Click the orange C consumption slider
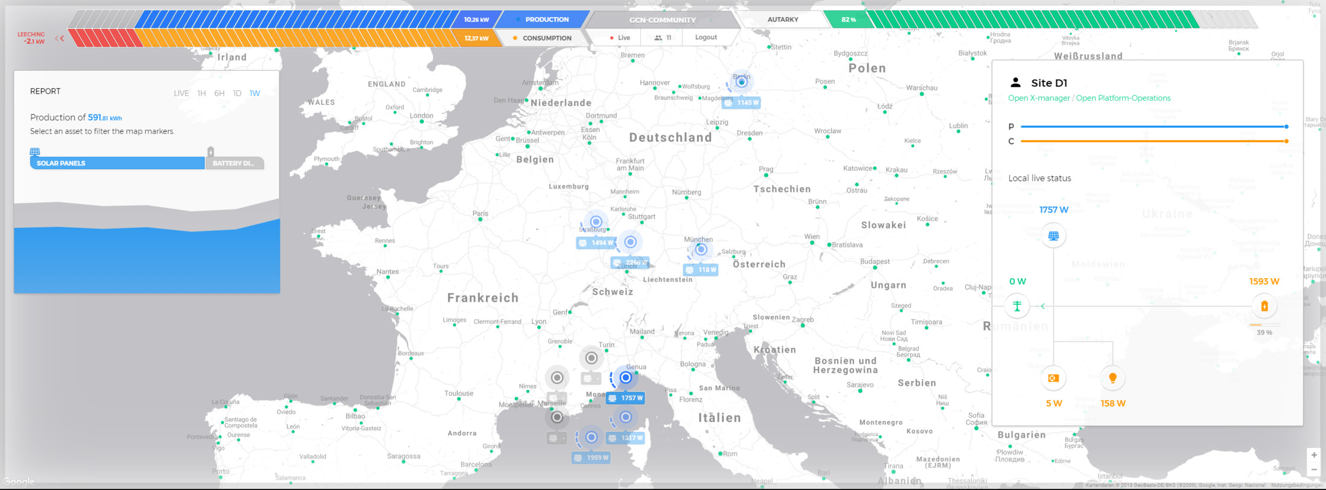1326x490 pixels. 1154,141
